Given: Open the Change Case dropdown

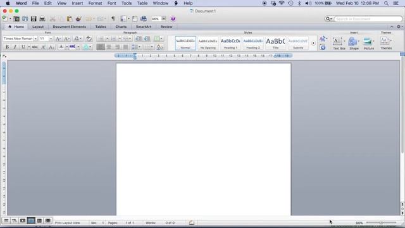Looking at the screenshot, I should [77, 39].
